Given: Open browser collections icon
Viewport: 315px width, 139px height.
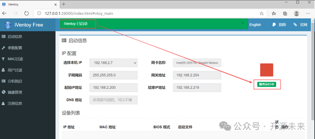Looking at the screenshot, I should coord(285,13).
